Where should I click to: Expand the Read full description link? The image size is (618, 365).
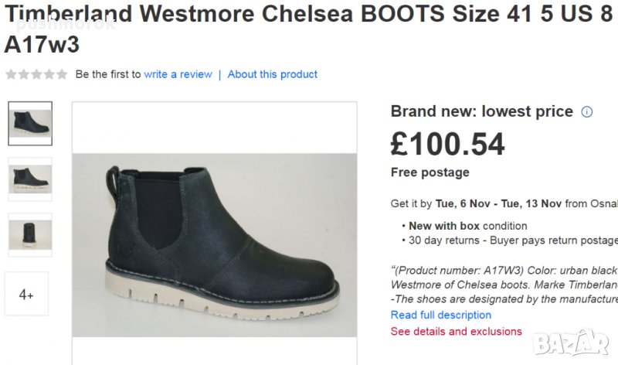click(x=440, y=315)
